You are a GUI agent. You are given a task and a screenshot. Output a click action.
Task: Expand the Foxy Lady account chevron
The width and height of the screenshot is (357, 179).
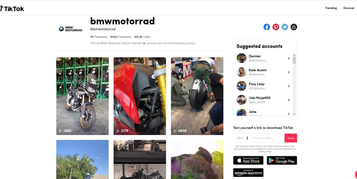pyautogui.click(x=289, y=86)
